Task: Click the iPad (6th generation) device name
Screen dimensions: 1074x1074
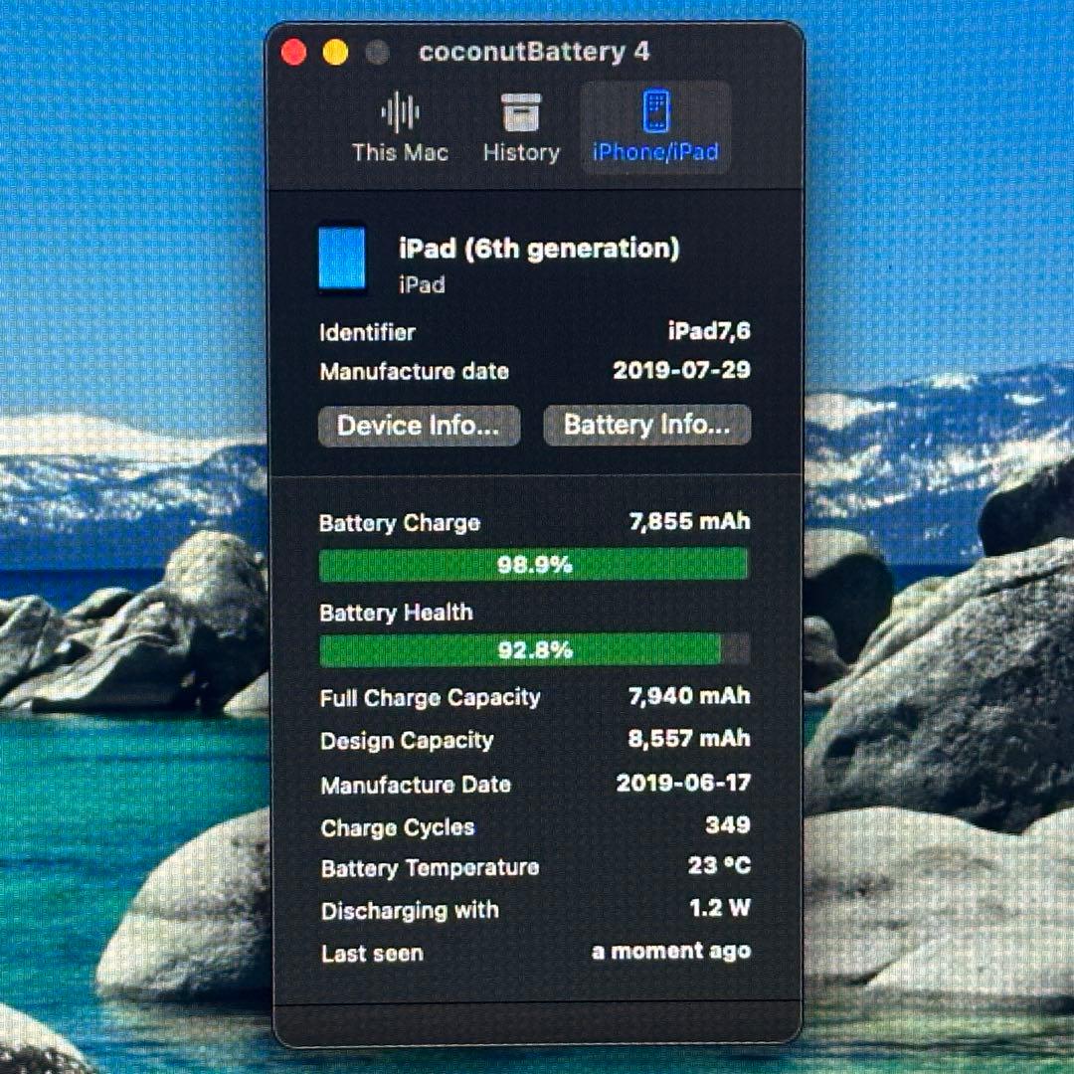Action: pyautogui.click(x=539, y=248)
